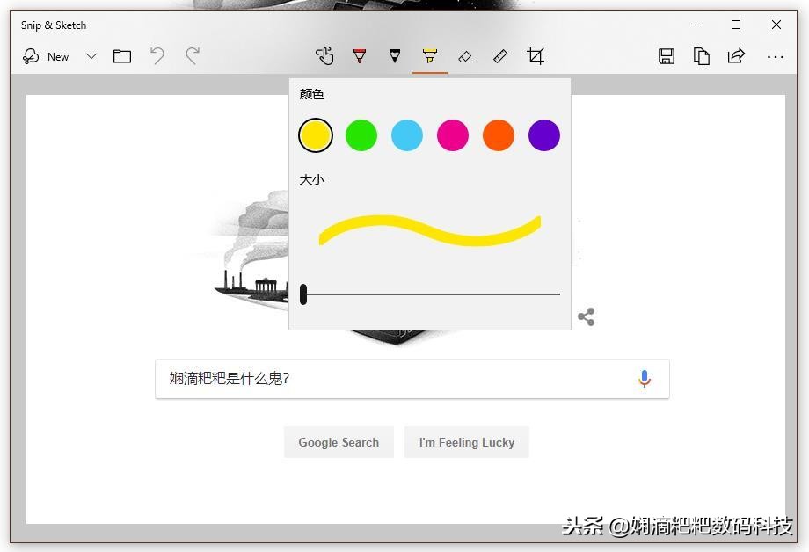Start a New snip
809x552 pixels.
46,56
